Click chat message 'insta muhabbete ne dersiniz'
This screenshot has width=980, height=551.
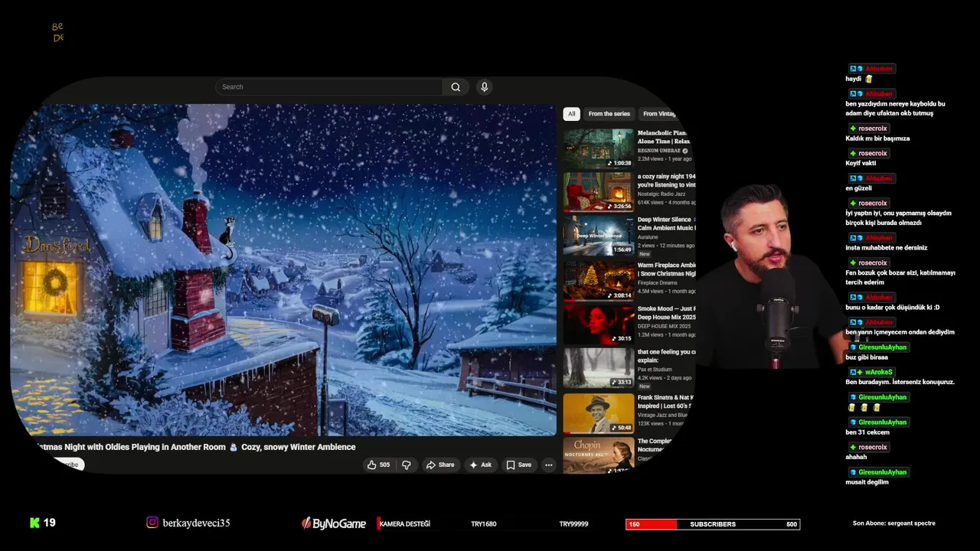(x=887, y=248)
